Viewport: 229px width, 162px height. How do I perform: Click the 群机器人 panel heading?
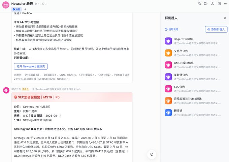[171, 18]
